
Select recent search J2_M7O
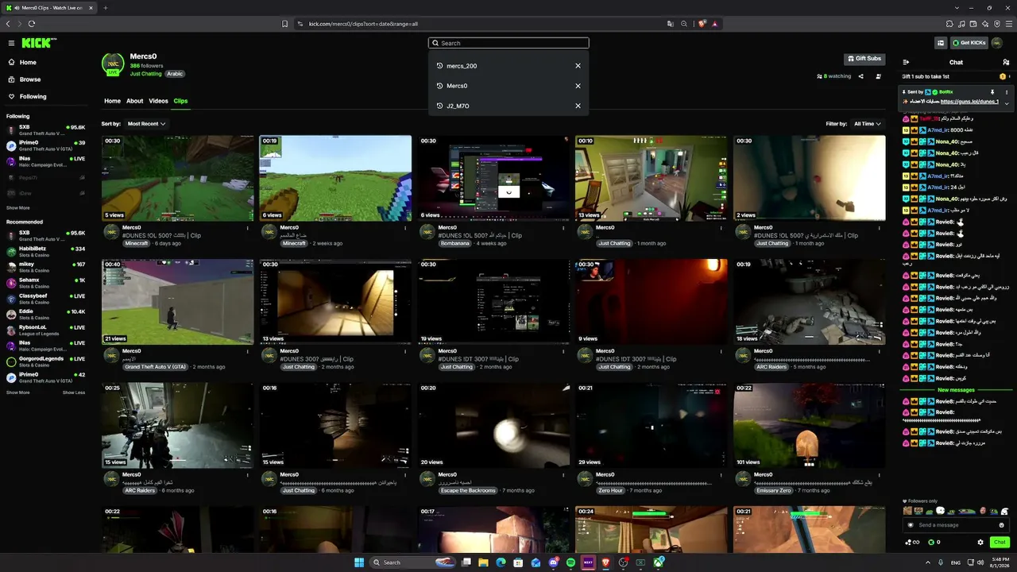pyautogui.click(x=458, y=106)
